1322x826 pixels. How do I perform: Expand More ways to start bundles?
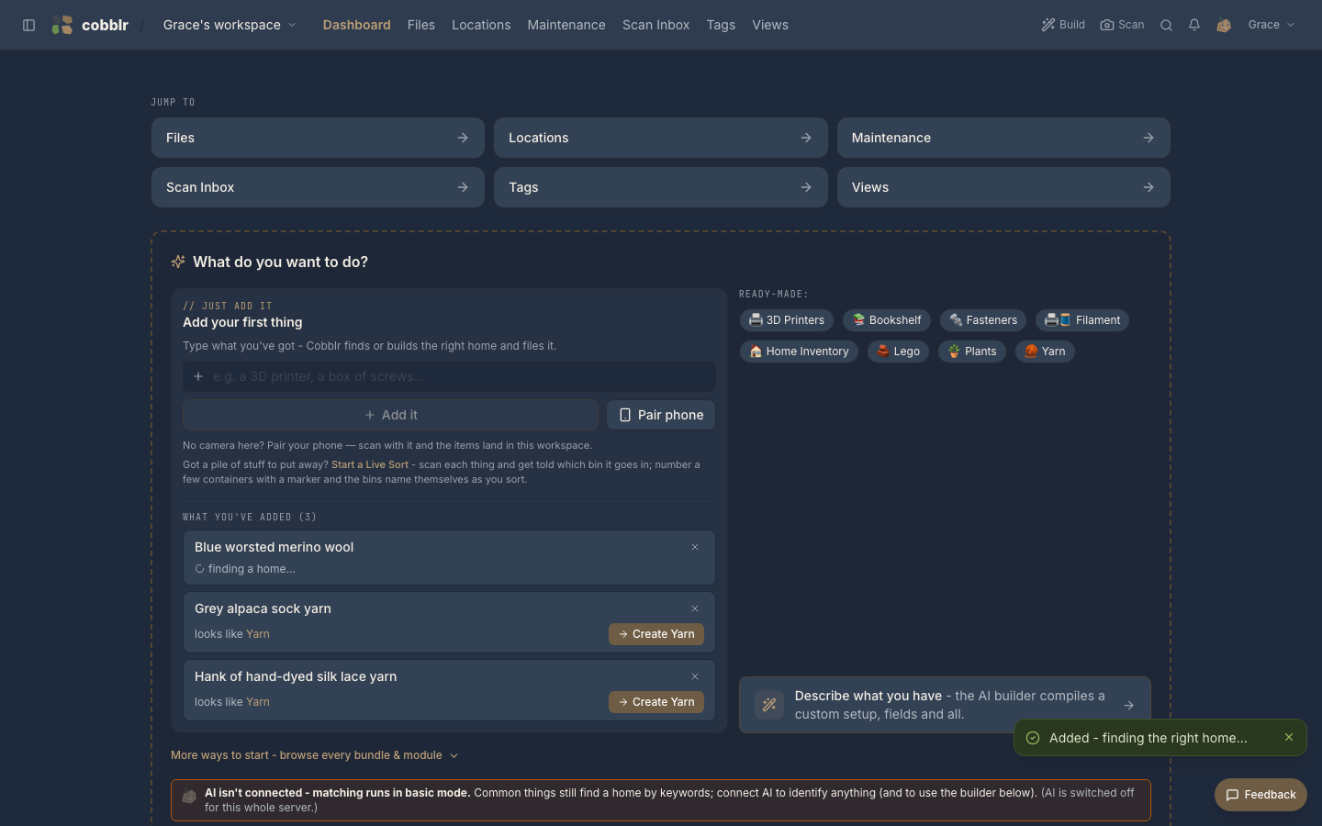315,755
